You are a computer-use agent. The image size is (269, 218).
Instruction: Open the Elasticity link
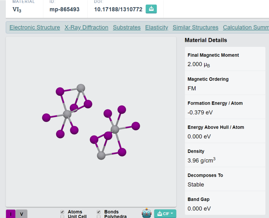pyautogui.click(x=156, y=28)
